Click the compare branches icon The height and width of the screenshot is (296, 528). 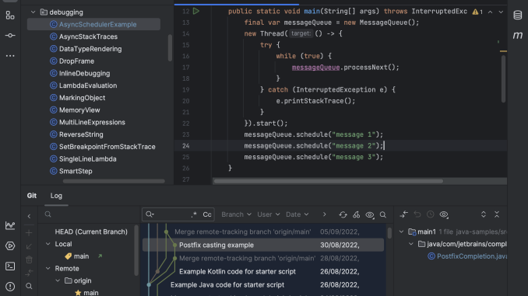pyautogui.click(x=29, y=273)
